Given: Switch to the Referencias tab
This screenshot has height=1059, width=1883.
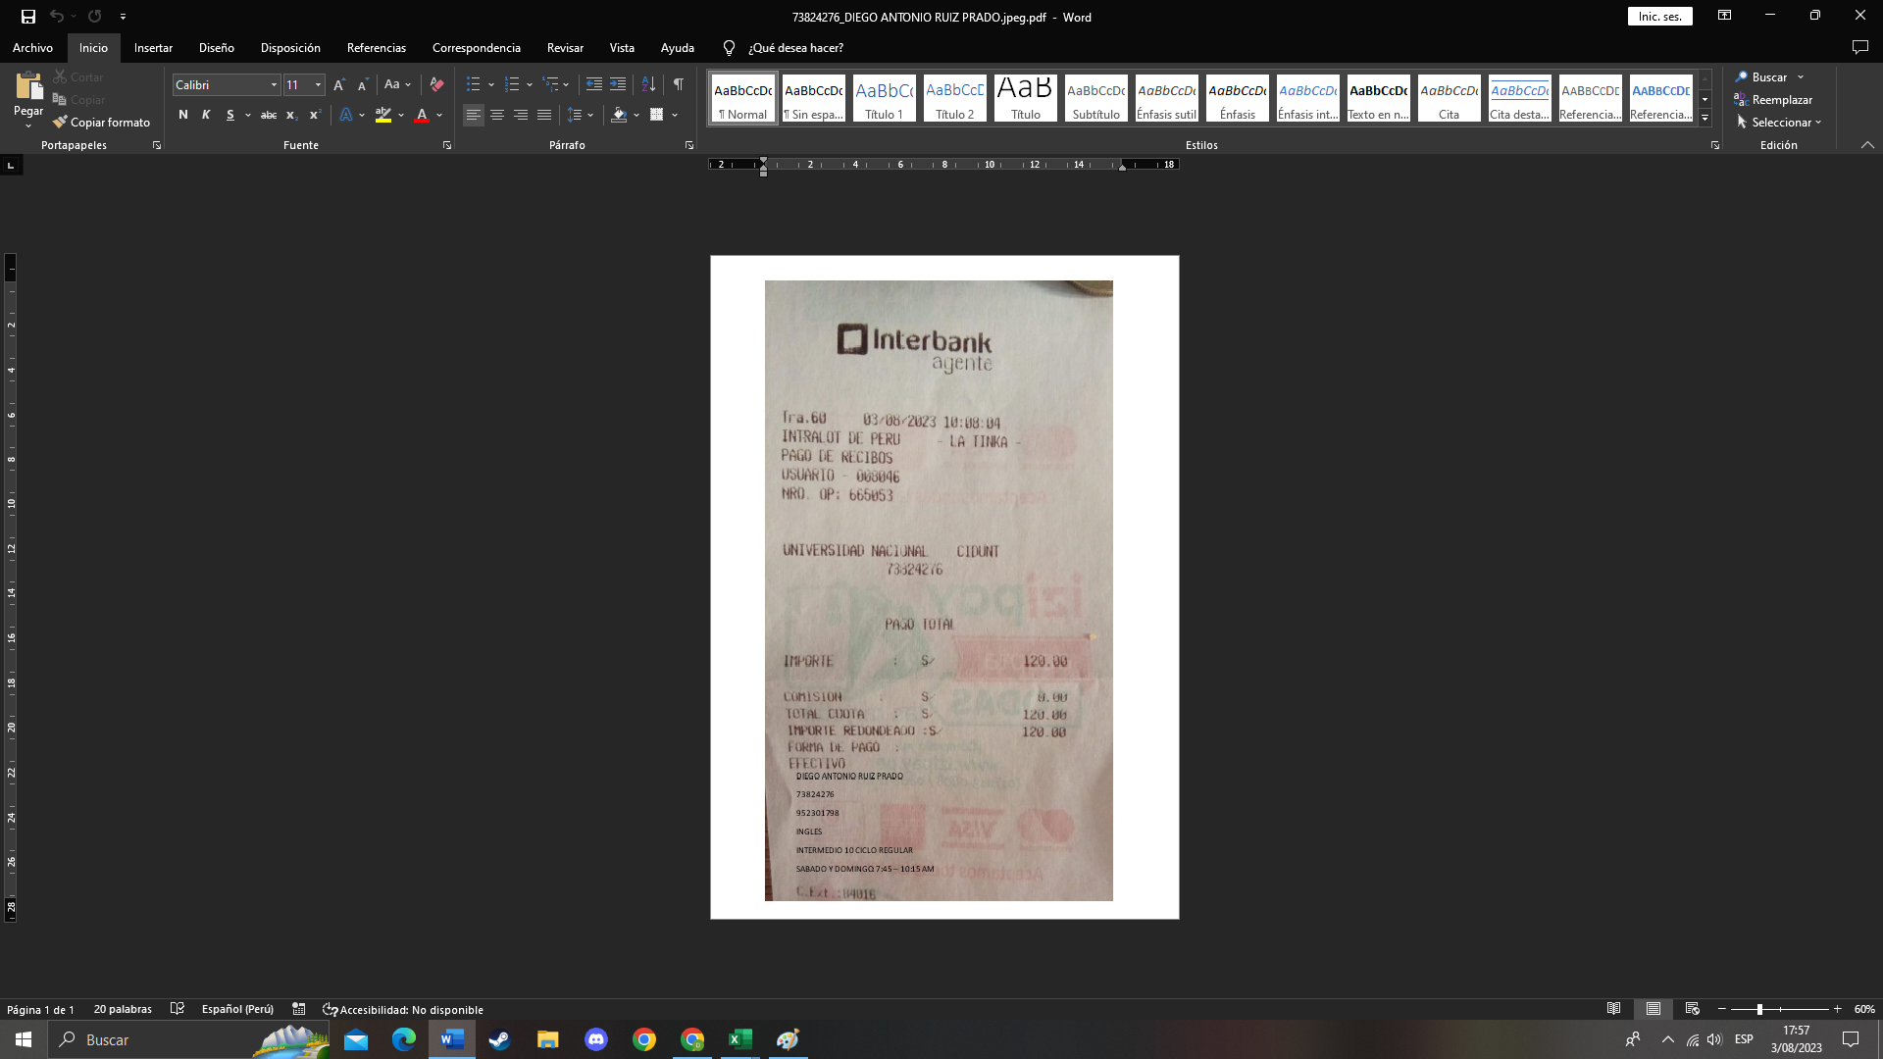Looking at the screenshot, I should pos(376,48).
